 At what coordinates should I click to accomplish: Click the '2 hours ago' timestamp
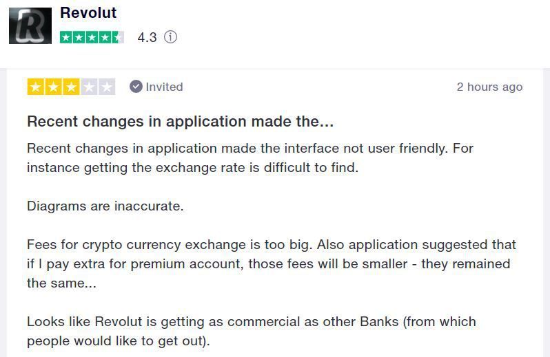click(x=489, y=87)
